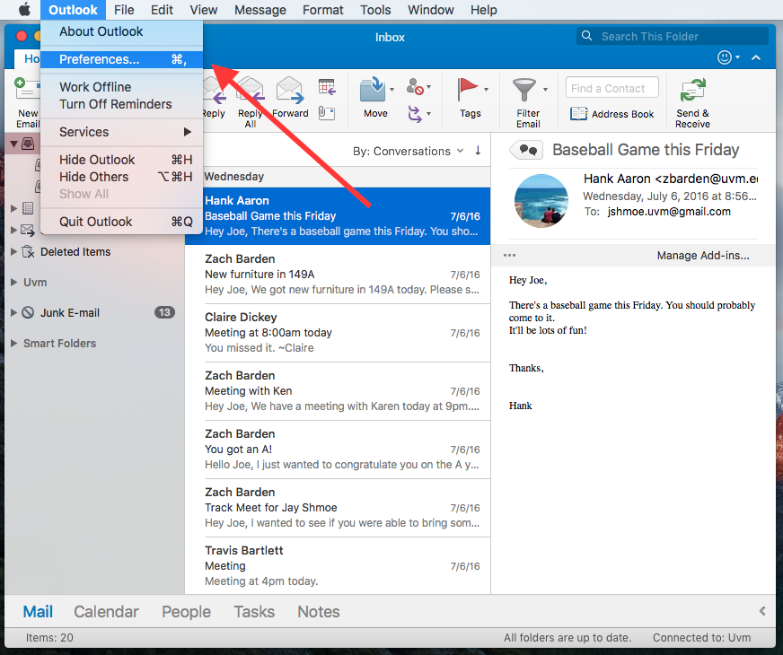Screen dimensions: 783x655
Task: Collapse the Inbox tree triangle
Action: click(x=14, y=144)
